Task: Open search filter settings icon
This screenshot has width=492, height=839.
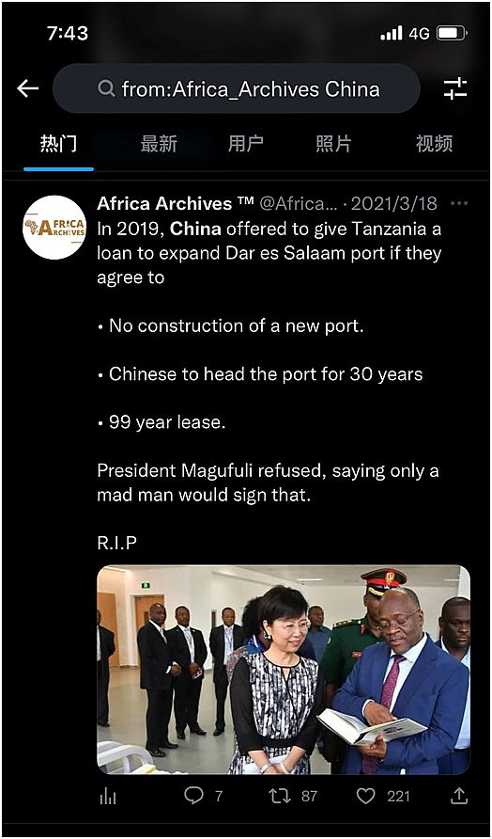Action: coord(455,88)
